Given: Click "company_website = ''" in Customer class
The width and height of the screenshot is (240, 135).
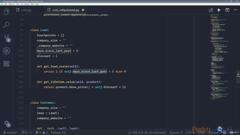Looking at the screenshot, I should (x=54, y=118).
